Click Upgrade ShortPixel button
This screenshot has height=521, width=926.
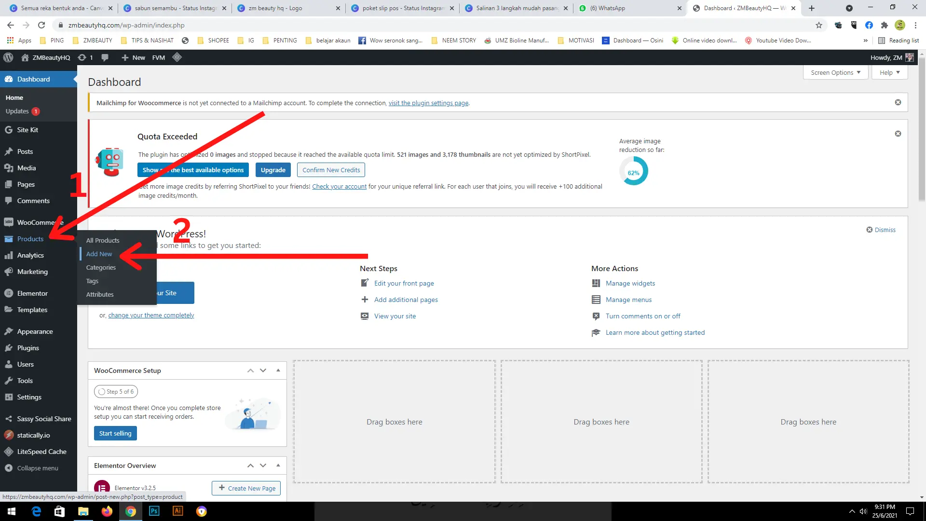273,170
